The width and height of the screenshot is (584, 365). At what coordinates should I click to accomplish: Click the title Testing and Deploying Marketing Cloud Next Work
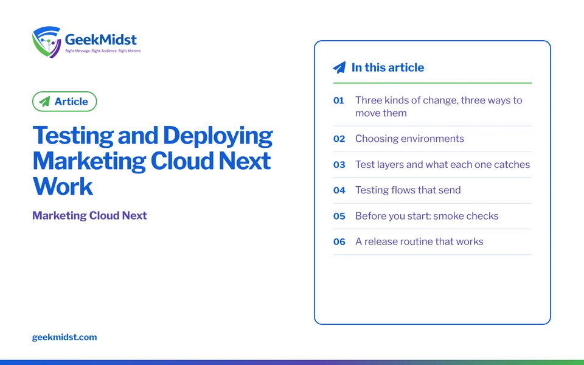[x=152, y=161]
